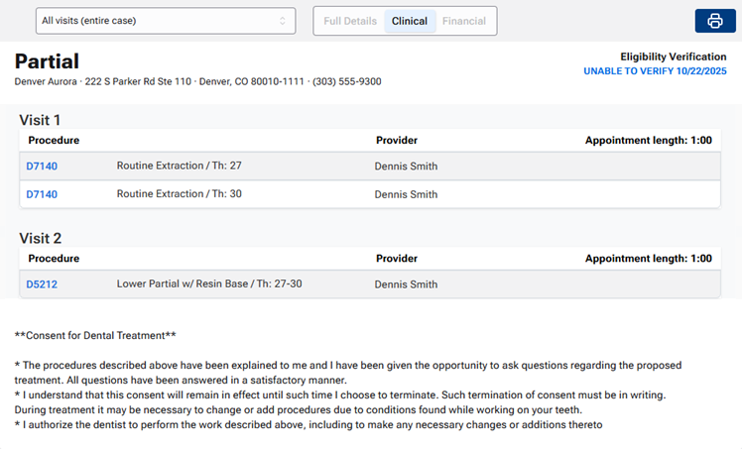The width and height of the screenshot is (742, 449).
Task: Open the All visits (entire case) dropdown
Action: (x=165, y=21)
